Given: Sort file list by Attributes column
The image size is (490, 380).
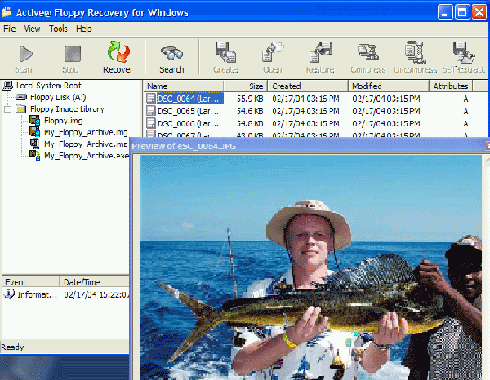Looking at the screenshot, I should tap(451, 86).
